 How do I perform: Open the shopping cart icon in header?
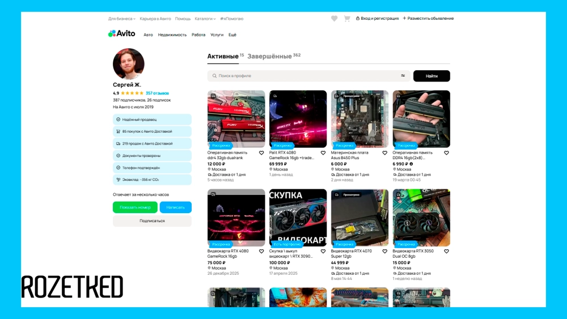pos(347,19)
